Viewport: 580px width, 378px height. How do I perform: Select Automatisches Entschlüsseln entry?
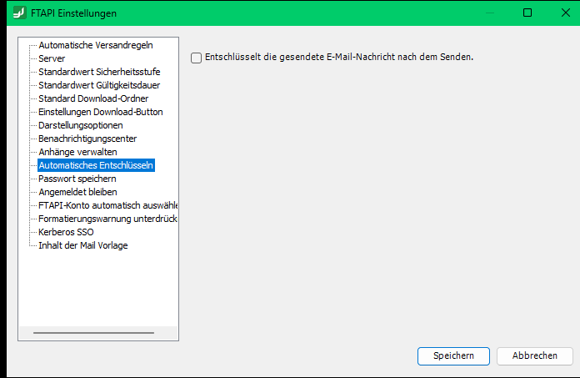[x=96, y=165]
